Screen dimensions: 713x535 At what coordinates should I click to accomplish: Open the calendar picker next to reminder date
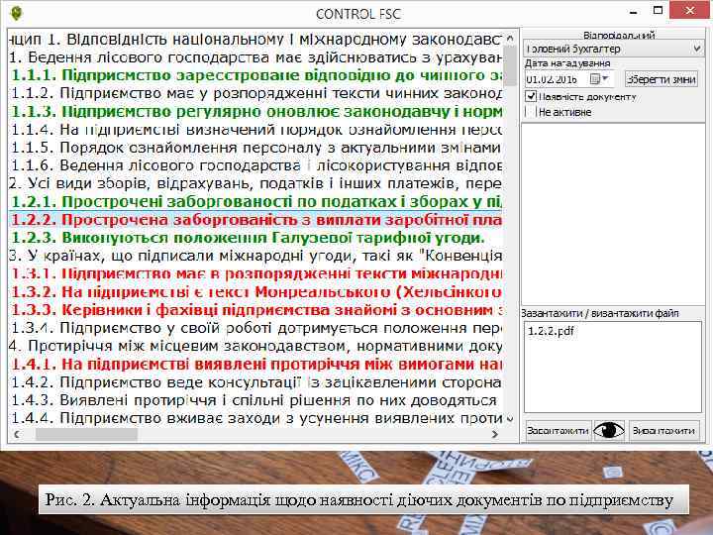pos(598,79)
